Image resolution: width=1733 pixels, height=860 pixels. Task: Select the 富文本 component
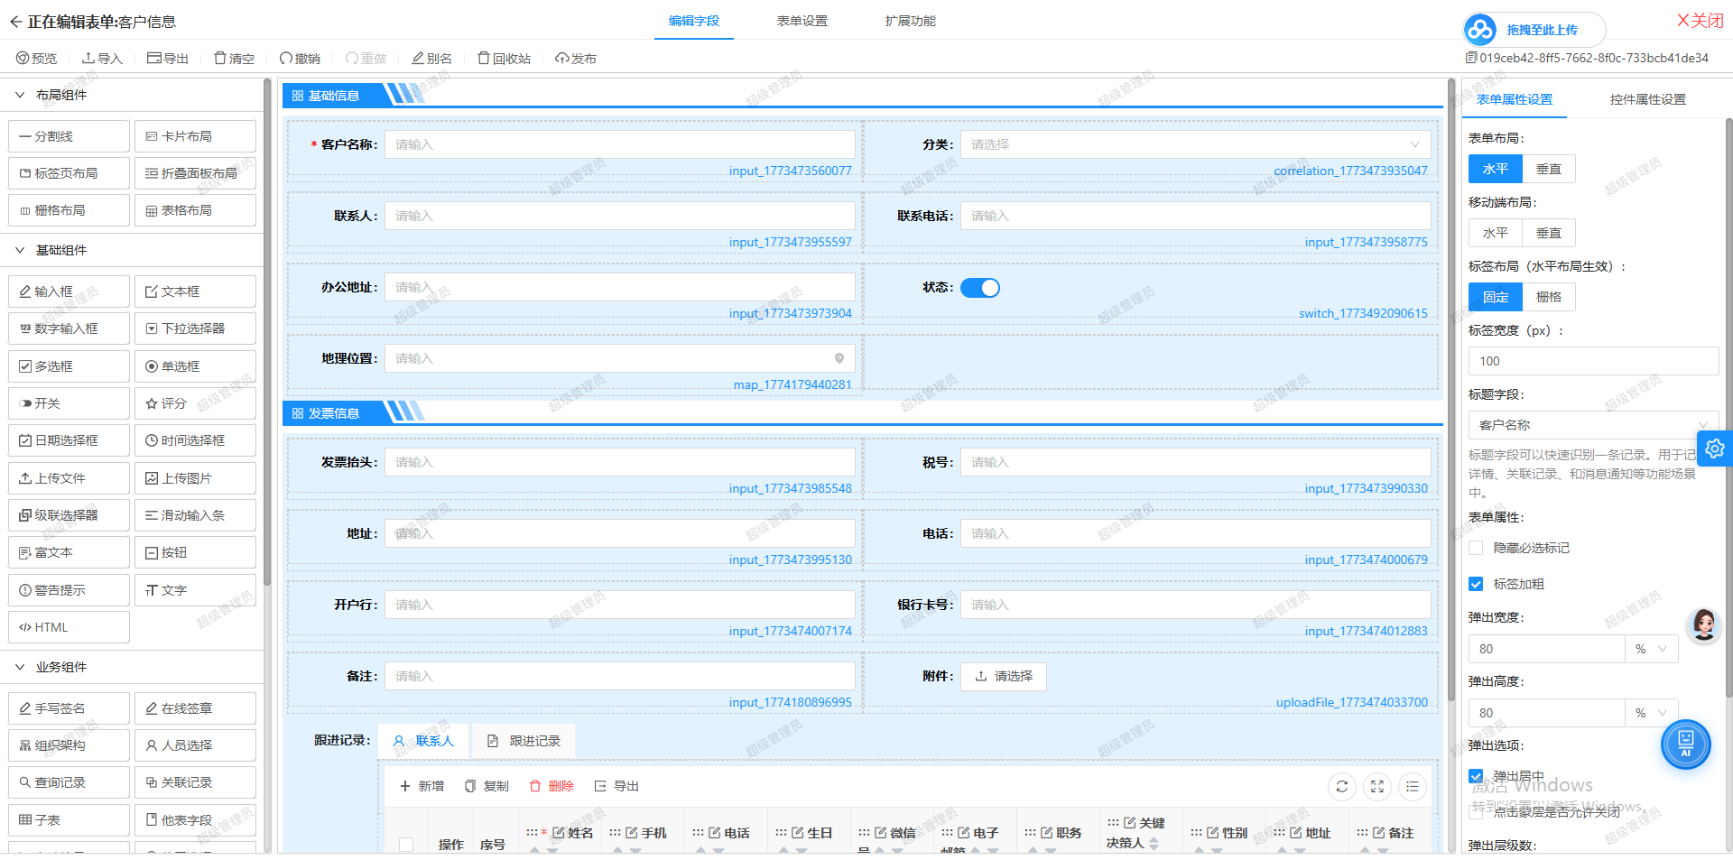69,552
